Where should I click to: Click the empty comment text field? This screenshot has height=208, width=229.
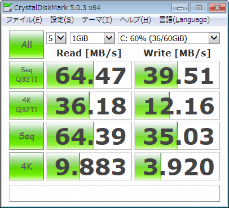[x=114, y=193]
